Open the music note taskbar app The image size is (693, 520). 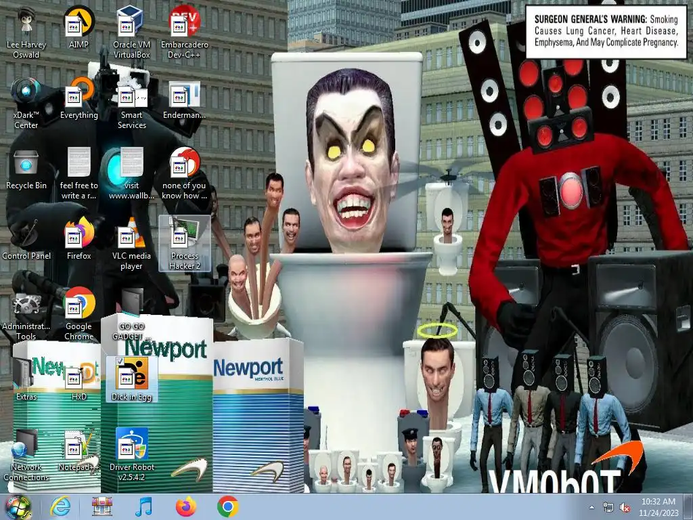coord(143,506)
